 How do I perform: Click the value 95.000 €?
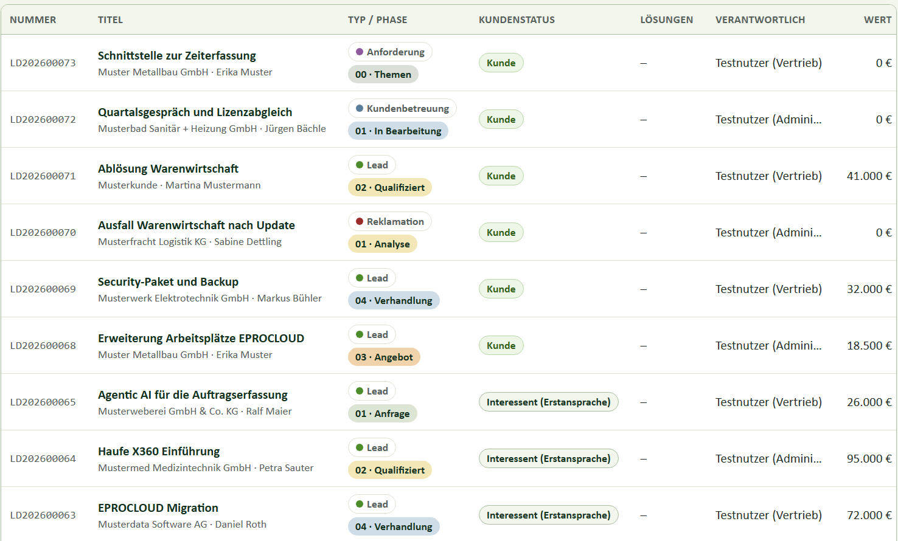coord(869,458)
